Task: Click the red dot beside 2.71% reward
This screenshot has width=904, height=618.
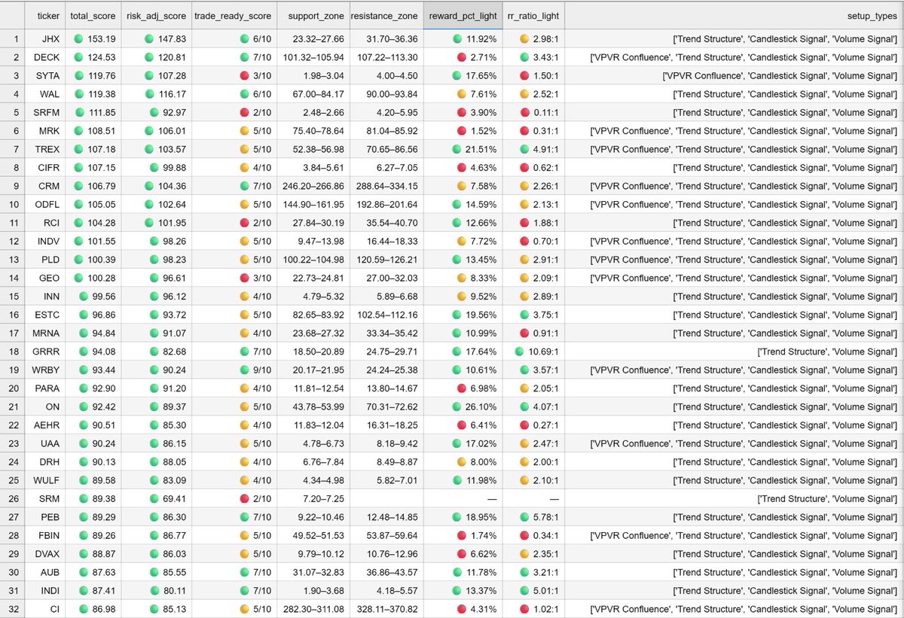Action: tap(461, 57)
